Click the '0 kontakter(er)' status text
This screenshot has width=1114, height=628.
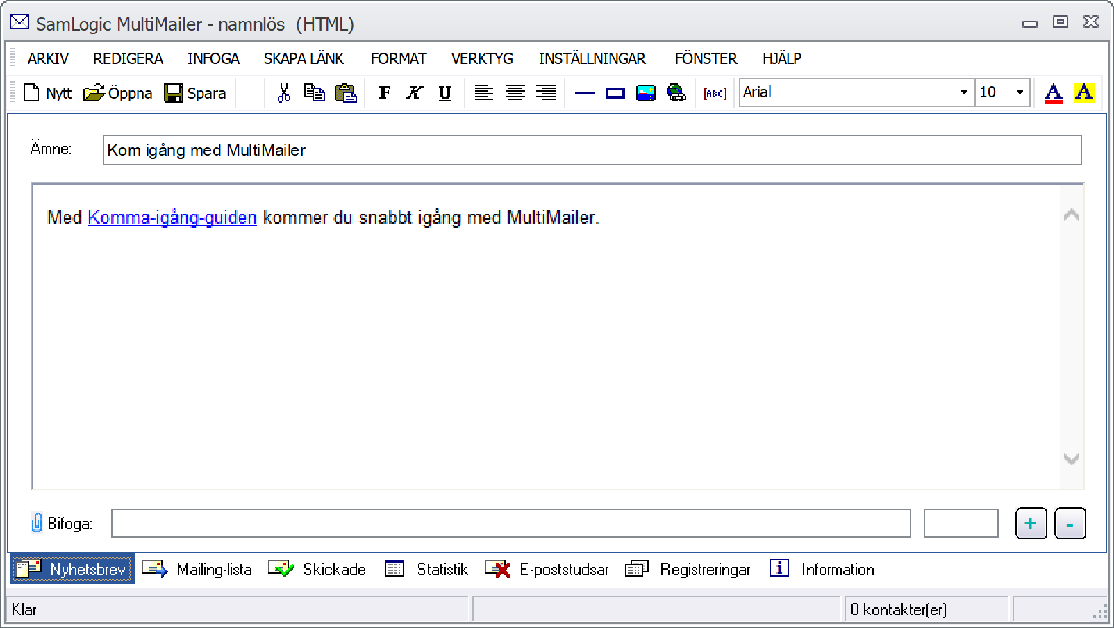[x=898, y=610]
